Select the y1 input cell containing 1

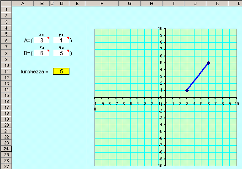[x=61, y=41]
